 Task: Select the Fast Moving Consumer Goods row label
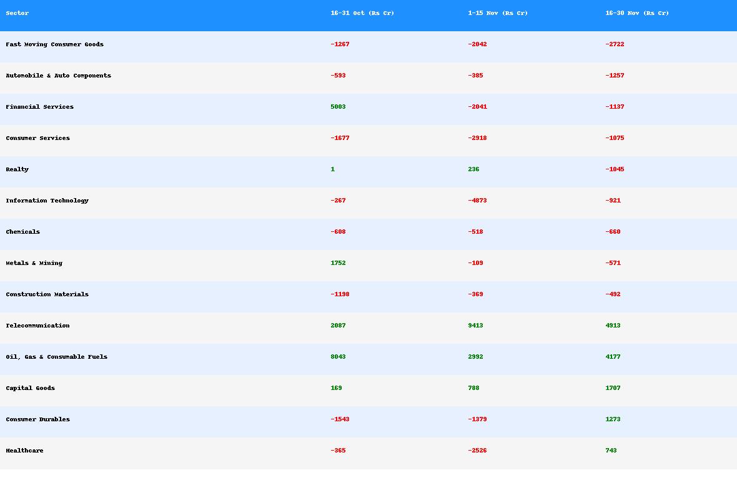[x=55, y=44]
